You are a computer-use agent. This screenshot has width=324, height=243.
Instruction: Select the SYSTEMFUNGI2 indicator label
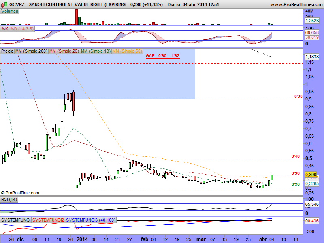coord(48,220)
